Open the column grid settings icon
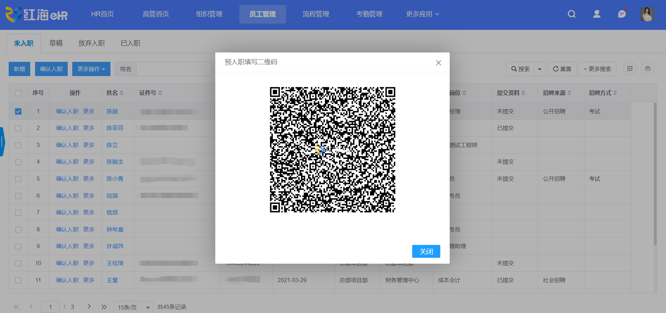Image resolution: width=666 pixels, height=313 pixels. coord(630,68)
